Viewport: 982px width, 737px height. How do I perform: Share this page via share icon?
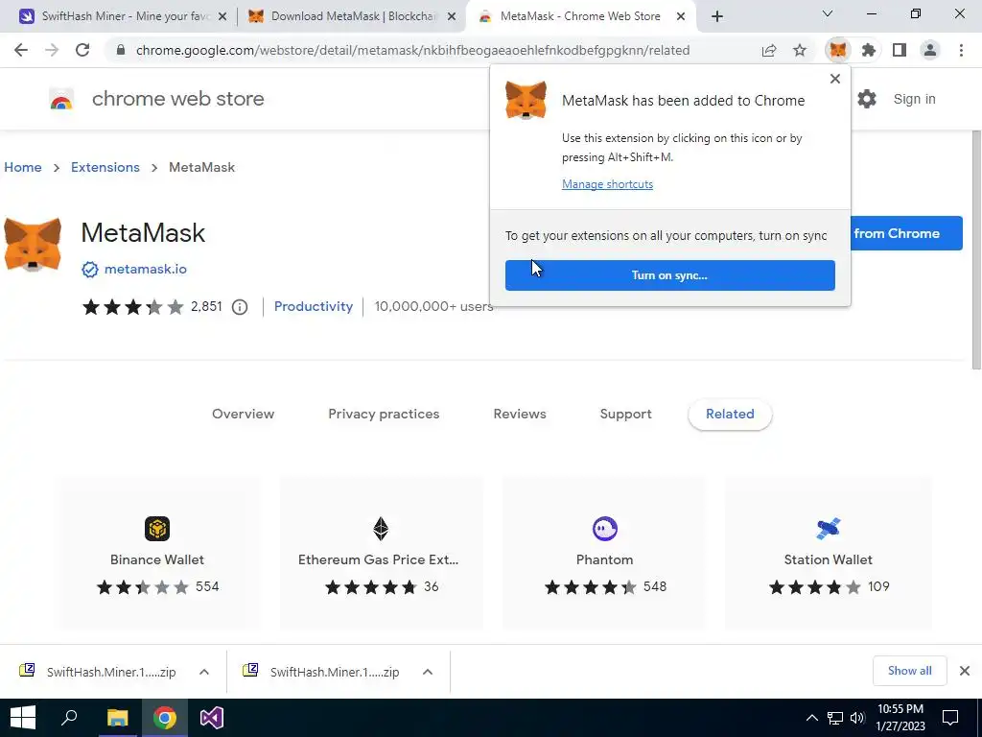click(769, 50)
